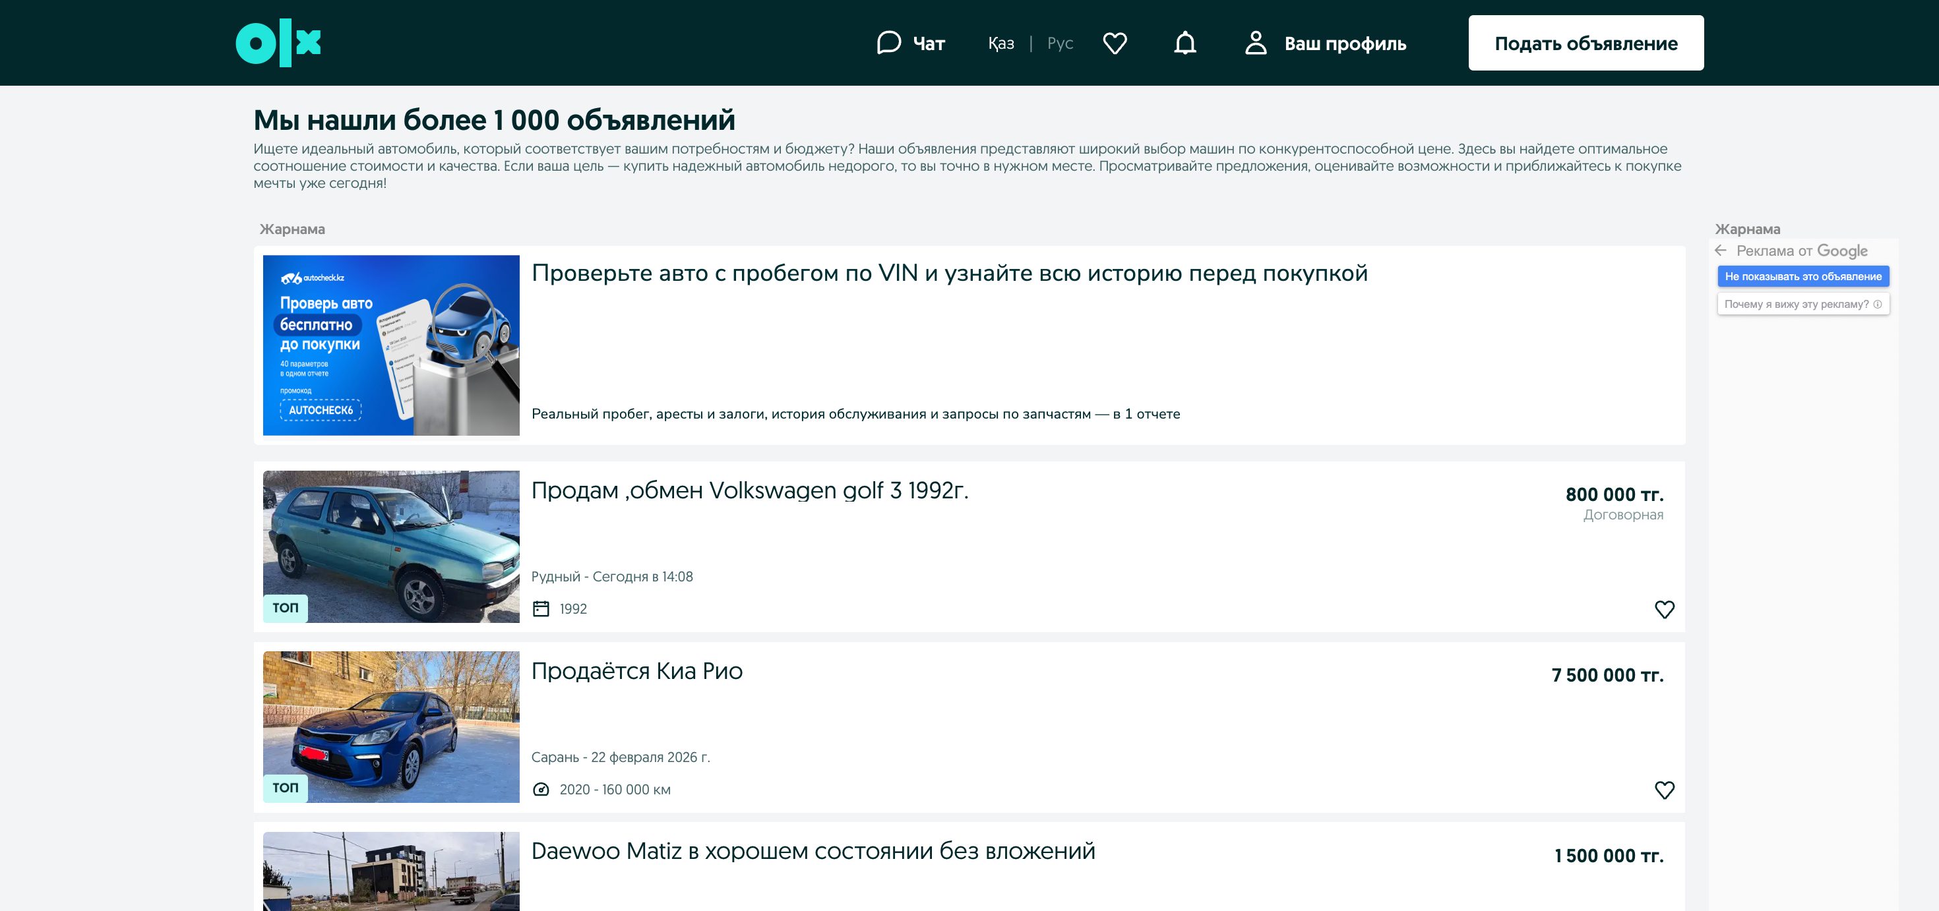This screenshot has height=911, width=1939.
Task: Switch language to Рус
Action: pyautogui.click(x=1060, y=44)
